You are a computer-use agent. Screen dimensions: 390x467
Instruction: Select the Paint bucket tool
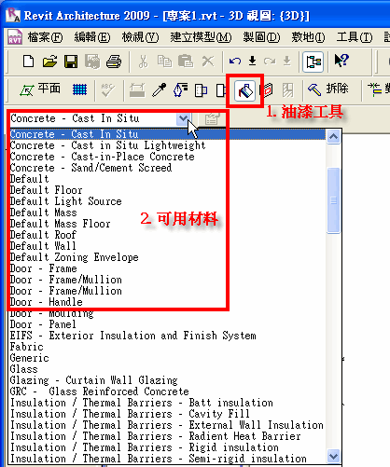coord(244,90)
